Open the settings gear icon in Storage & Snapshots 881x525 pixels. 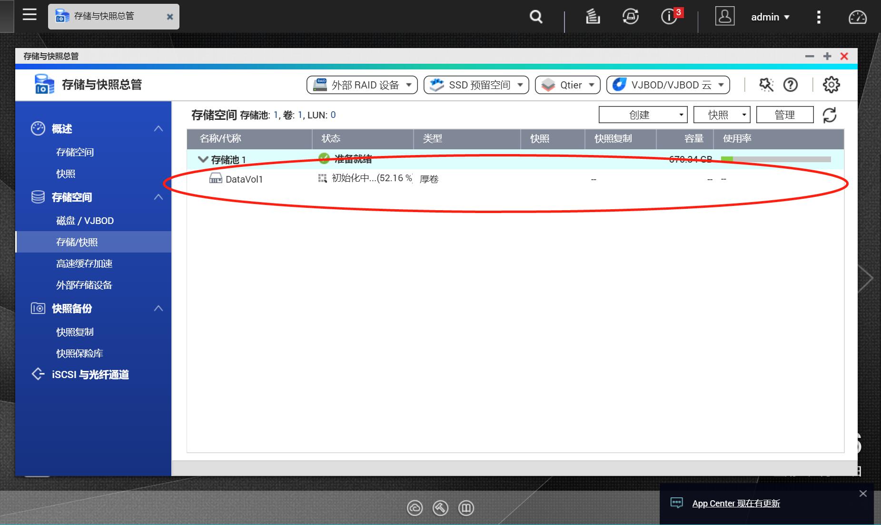(x=831, y=85)
